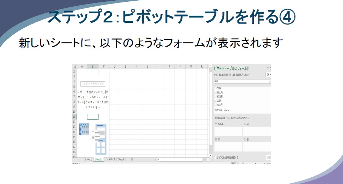
Task: Select column K header
Action: 191,67
